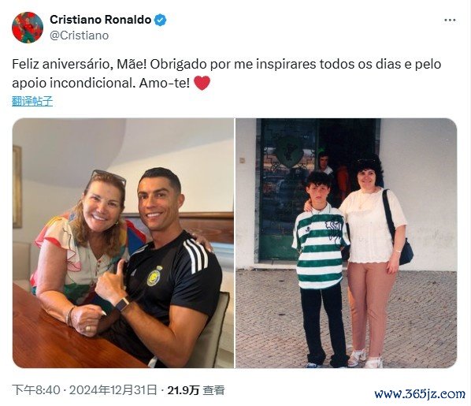Translate the post via 翻译帖子 link
471x406 pixels.
(x=32, y=101)
